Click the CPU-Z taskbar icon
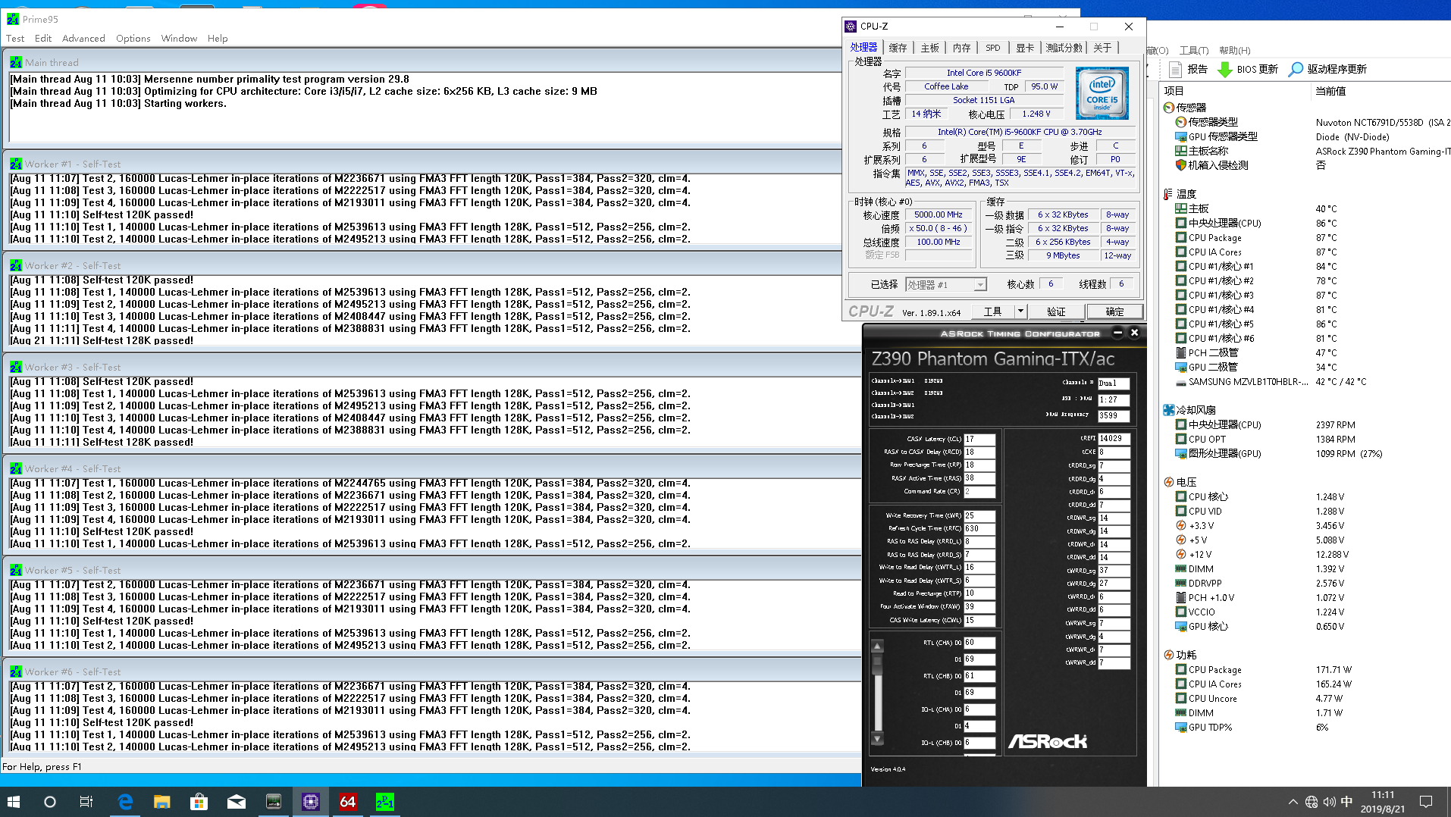The width and height of the screenshot is (1451, 817). [310, 802]
